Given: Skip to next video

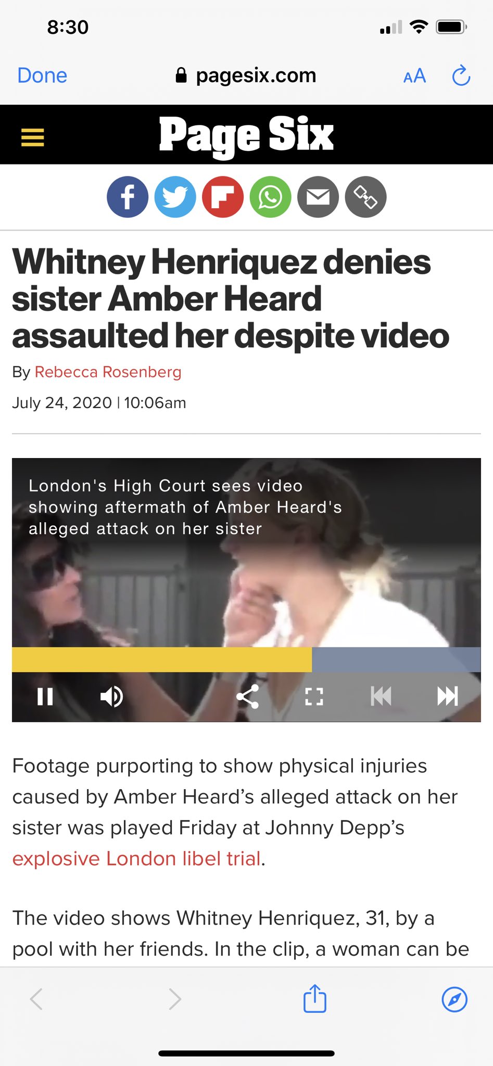Looking at the screenshot, I should (448, 696).
